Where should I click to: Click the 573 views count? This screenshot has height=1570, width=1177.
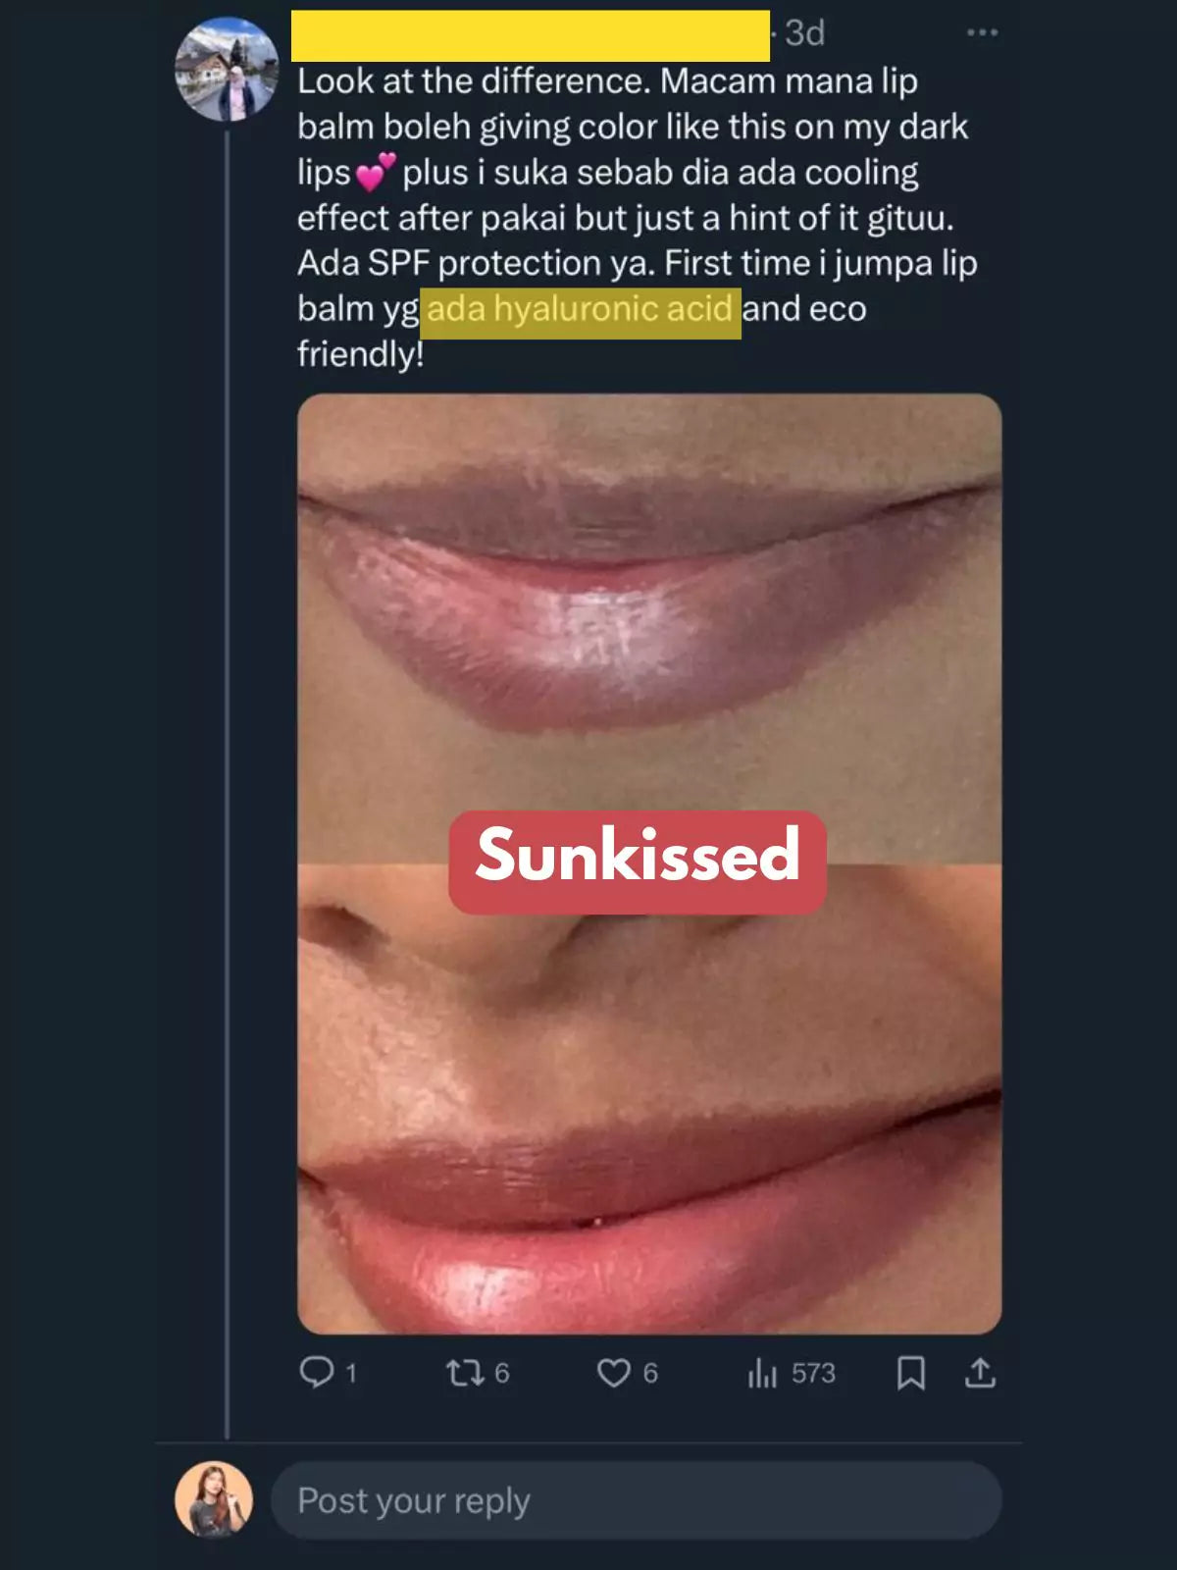click(x=813, y=1373)
